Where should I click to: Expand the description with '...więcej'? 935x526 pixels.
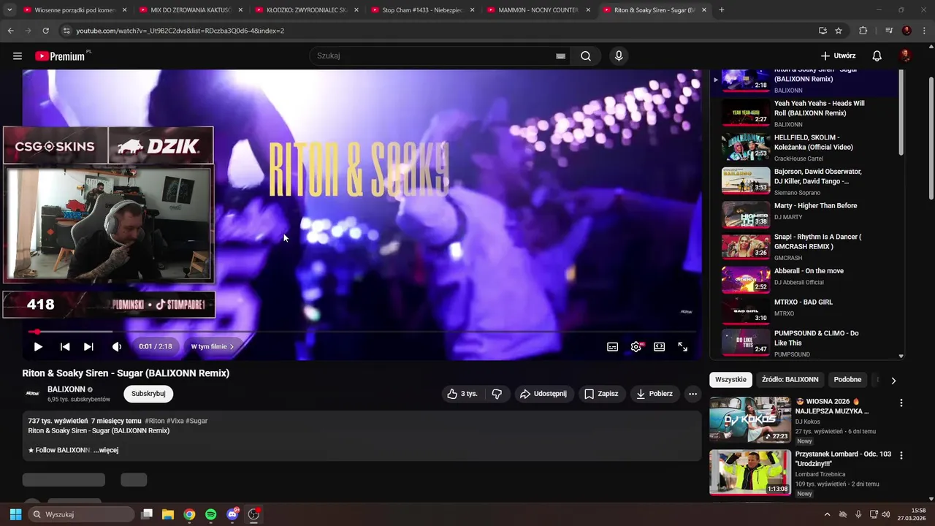106,451
